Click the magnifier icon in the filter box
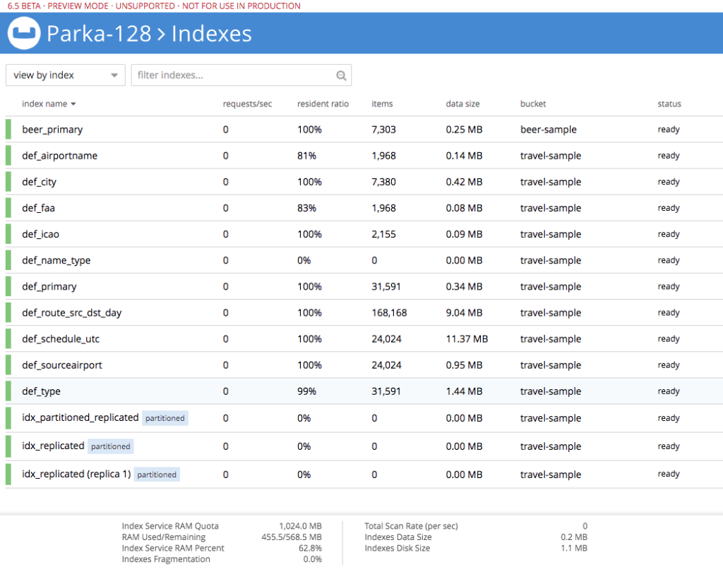 pos(341,75)
